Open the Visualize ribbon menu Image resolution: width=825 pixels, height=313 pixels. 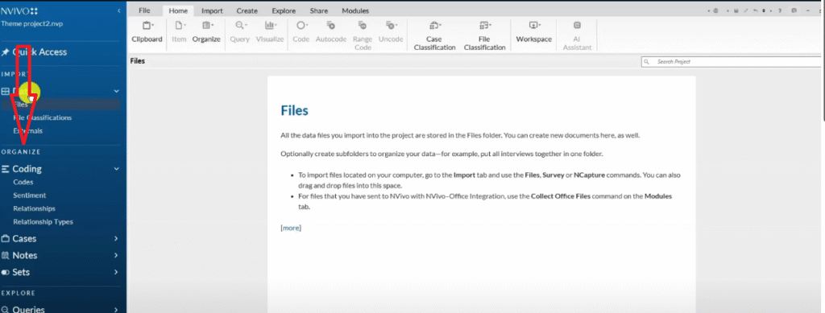coord(270,32)
